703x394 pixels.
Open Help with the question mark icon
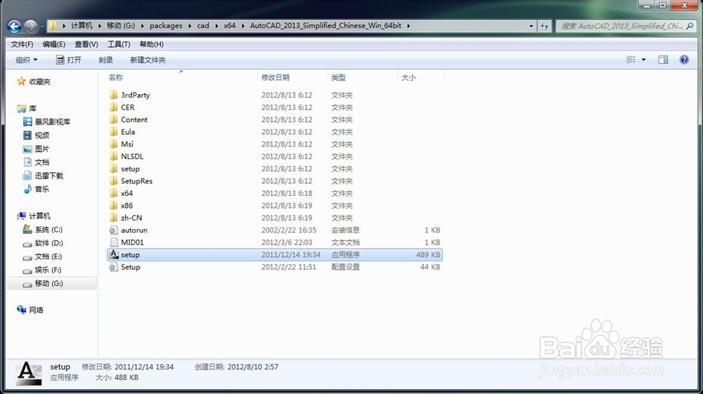(x=684, y=60)
